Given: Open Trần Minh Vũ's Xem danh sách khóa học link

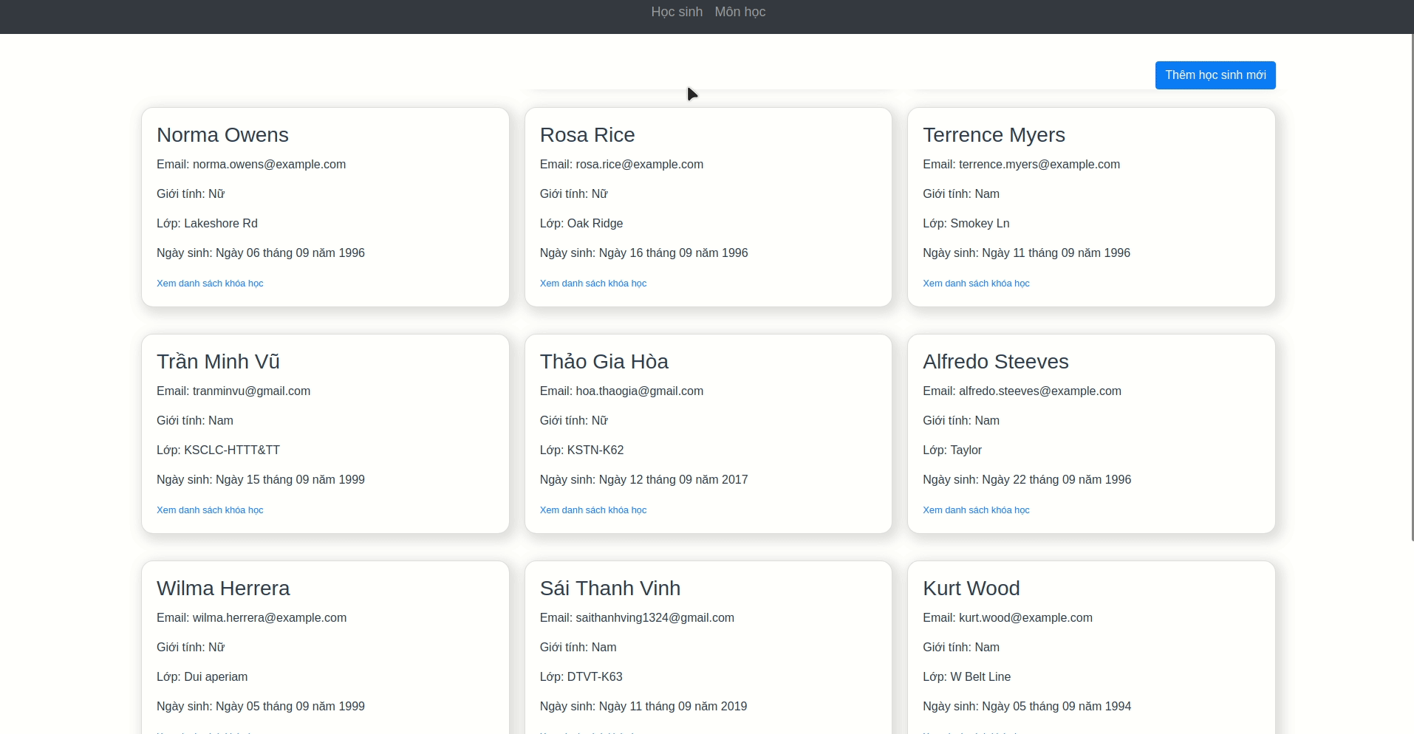Looking at the screenshot, I should click(210, 510).
